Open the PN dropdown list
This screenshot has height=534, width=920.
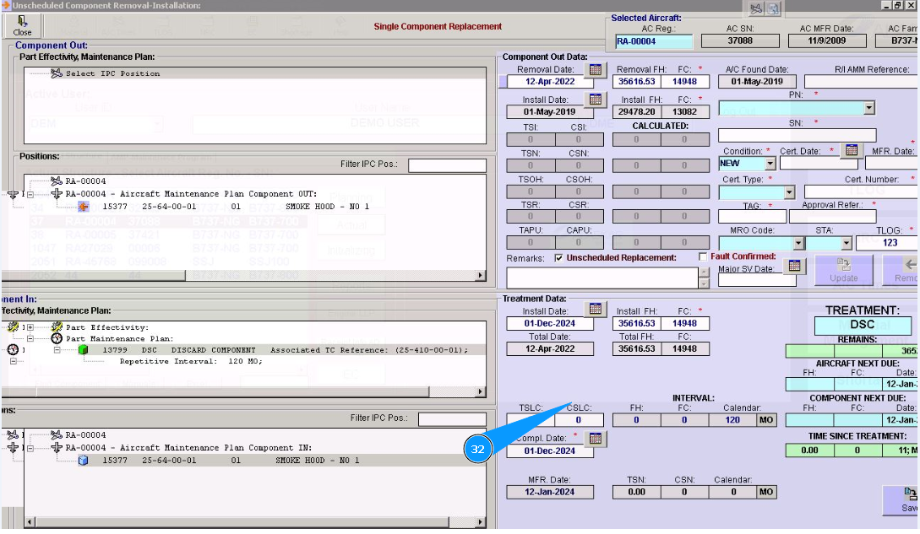[869, 108]
